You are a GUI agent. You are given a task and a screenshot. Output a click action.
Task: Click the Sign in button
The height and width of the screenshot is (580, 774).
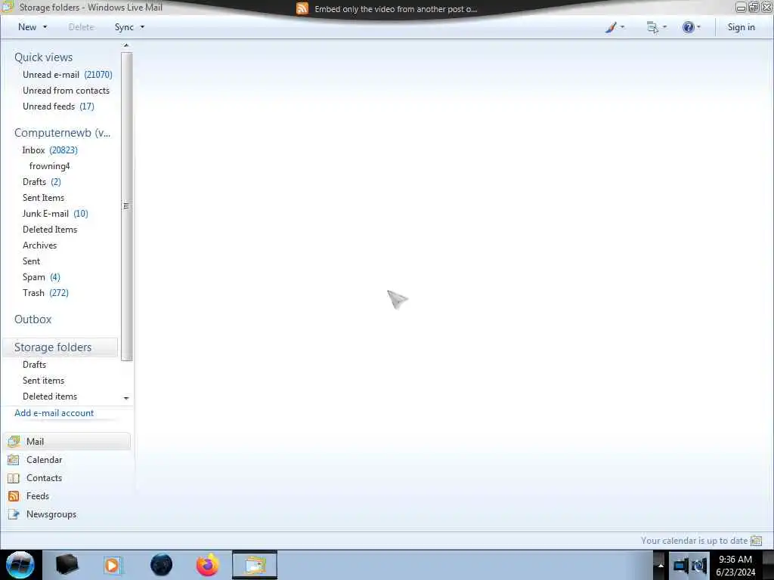click(x=741, y=27)
